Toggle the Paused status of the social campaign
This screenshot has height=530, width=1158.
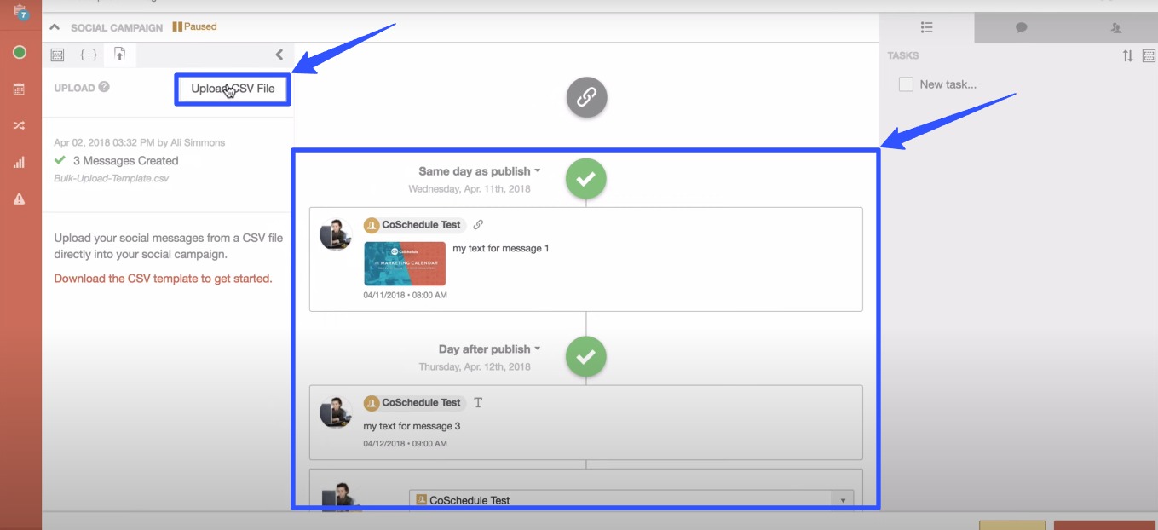point(195,26)
